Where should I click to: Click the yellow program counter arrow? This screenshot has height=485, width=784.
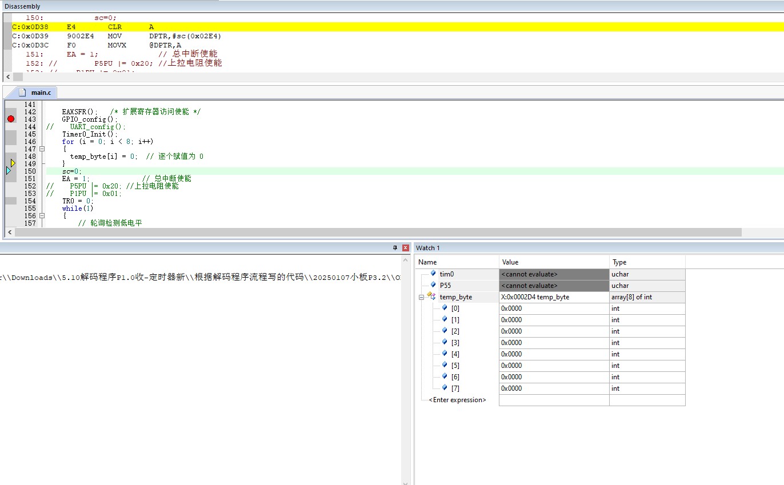13,163
